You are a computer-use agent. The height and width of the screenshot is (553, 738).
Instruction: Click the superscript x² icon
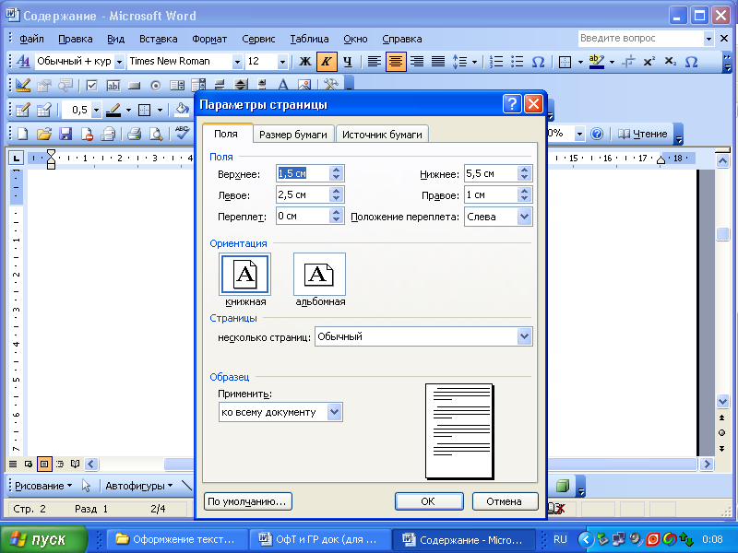click(x=649, y=62)
